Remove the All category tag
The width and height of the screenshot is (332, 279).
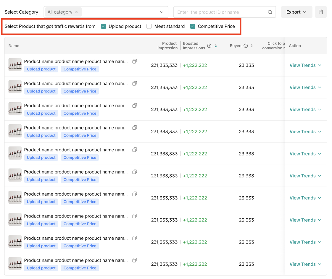pos(76,12)
